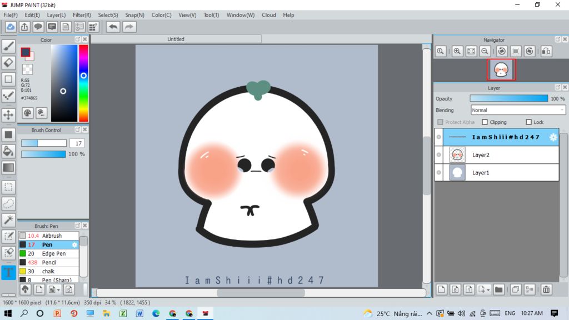The height and width of the screenshot is (320, 569).
Task: Enable the layer Lock checkbox
Action: [529, 122]
